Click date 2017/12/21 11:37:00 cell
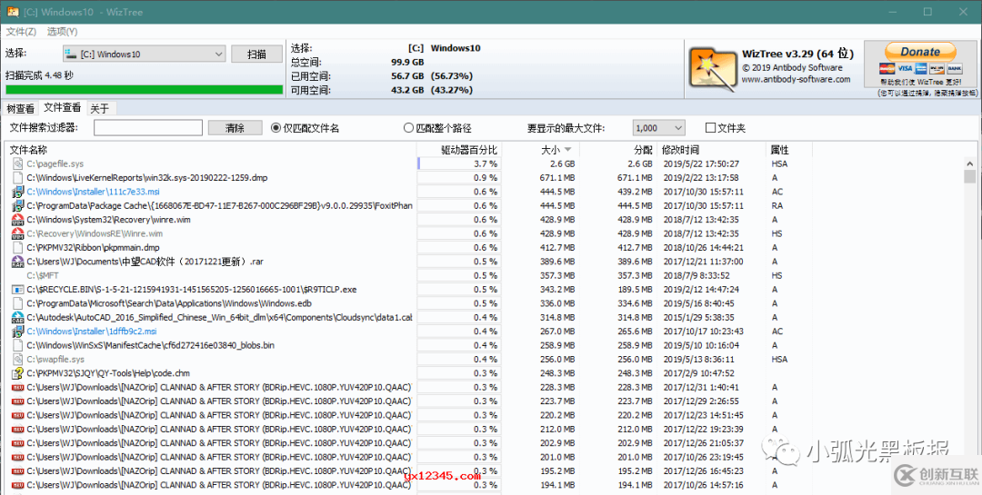Image resolution: width=982 pixels, height=495 pixels. 703,262
